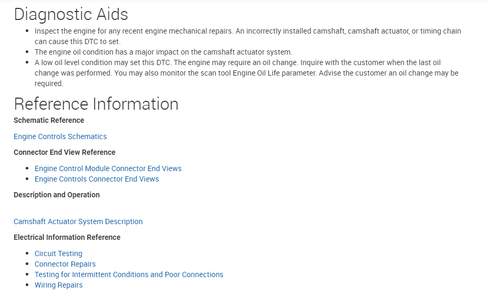Go to the Circuit Testing link

[x=58, y=253]
